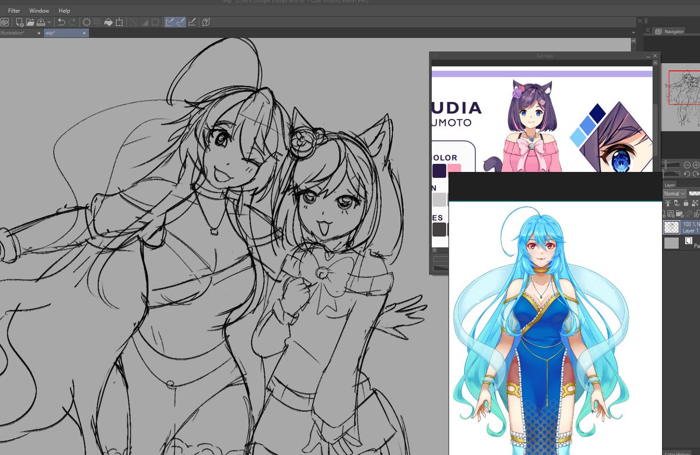Screen dimensions: 700x455
Task: Expand the save options dropdown arrow
Action: click(49, 22)
